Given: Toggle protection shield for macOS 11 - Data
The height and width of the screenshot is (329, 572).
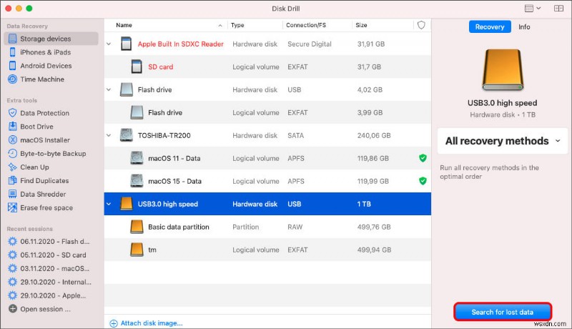Looking at the screenshot, I should tap(423, 158).
